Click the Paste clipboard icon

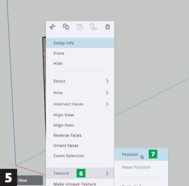pos(80,27)
